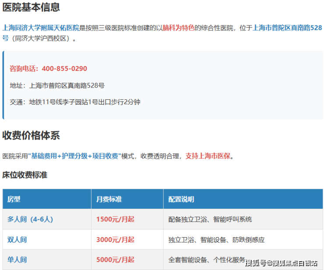Select the 地址 line in the info box

click(x=57, y=85)
